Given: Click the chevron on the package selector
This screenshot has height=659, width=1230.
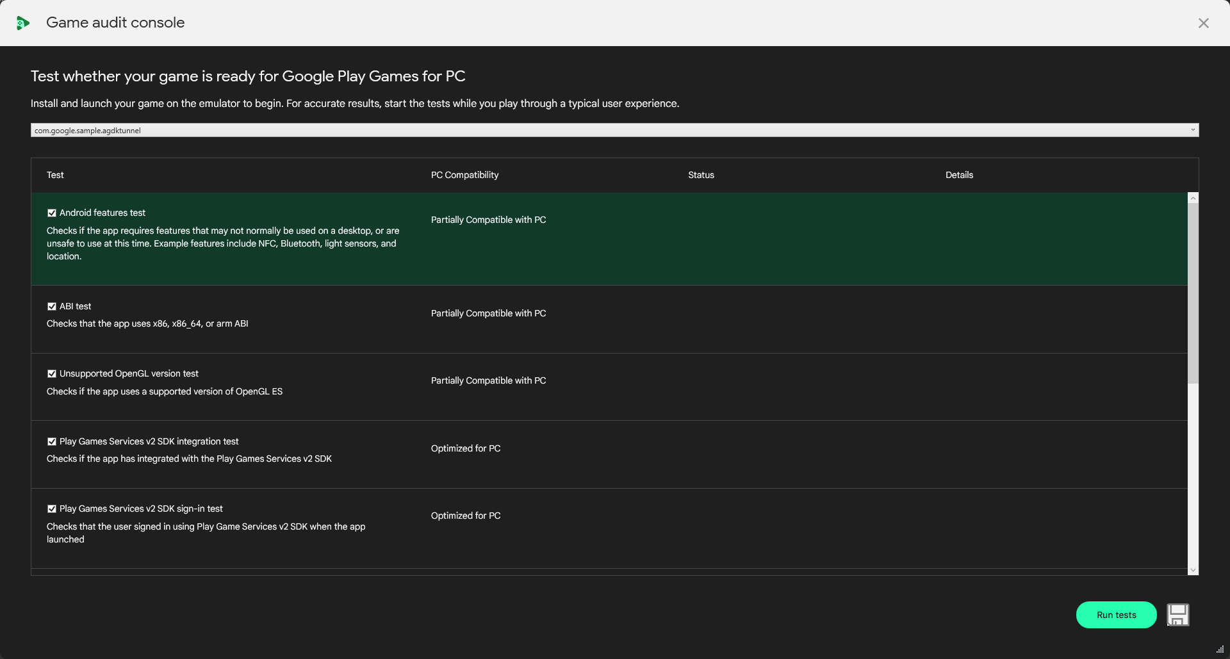Looking at the screenshot, I should (x=1193, y=130).
